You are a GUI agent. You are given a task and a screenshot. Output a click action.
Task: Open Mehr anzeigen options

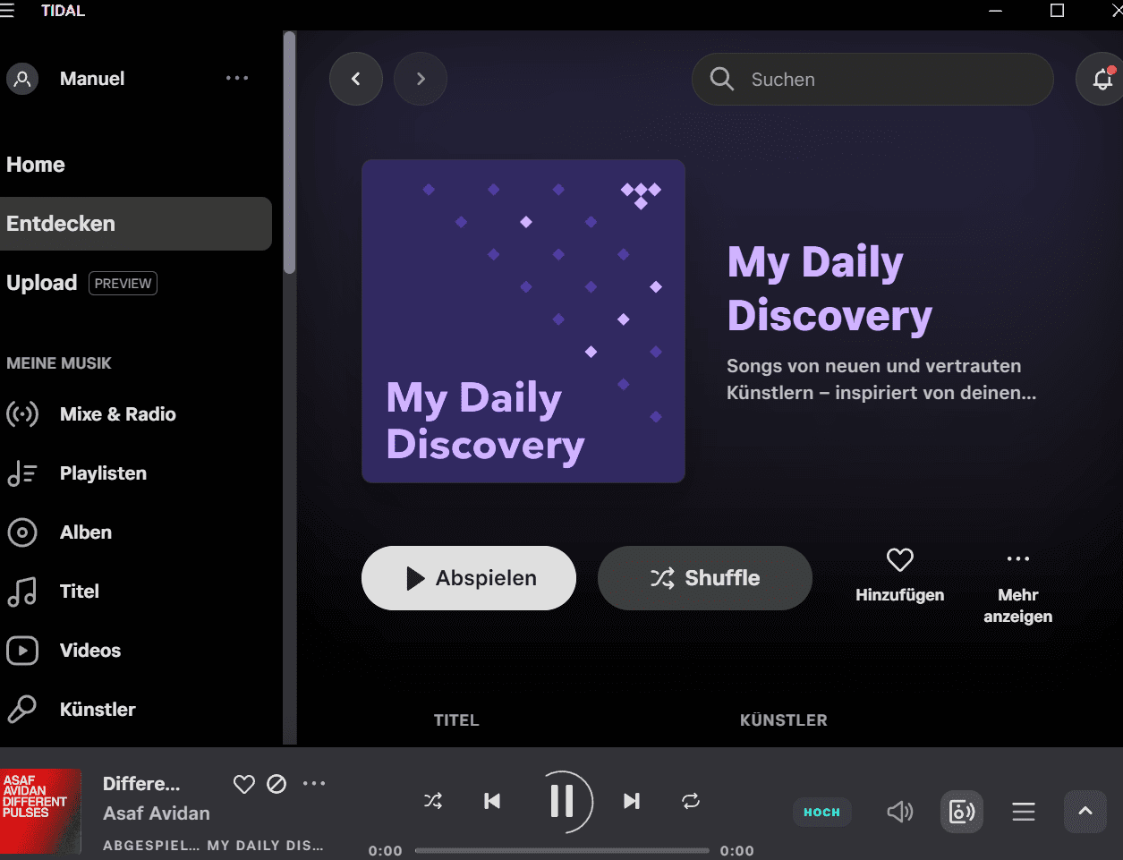pyautogui.click(x=1018, y=587)
